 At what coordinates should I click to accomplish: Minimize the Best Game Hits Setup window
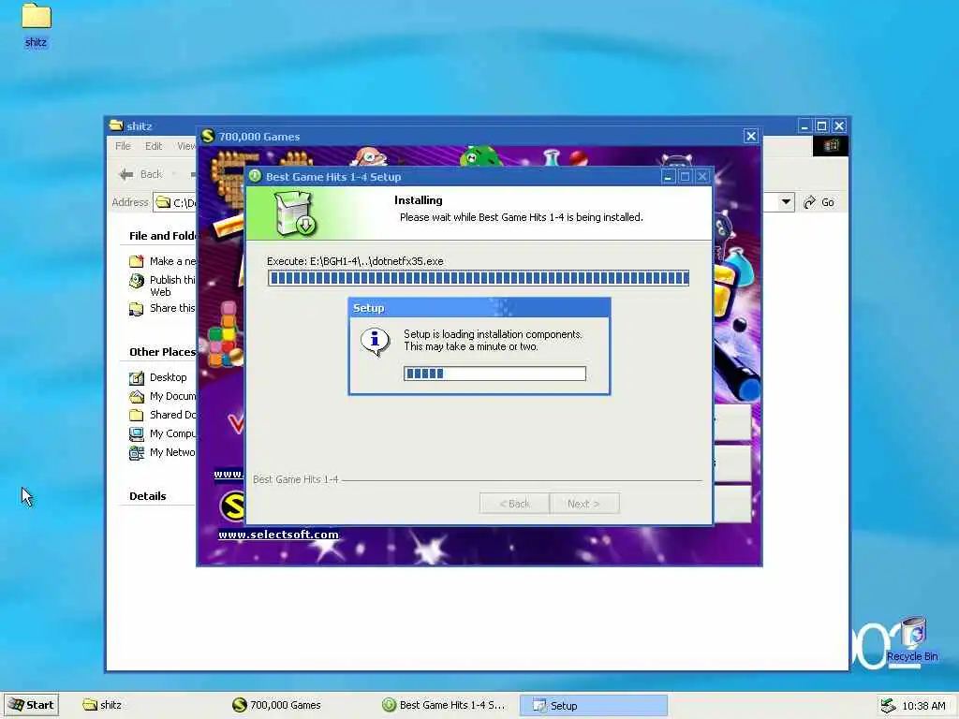(x=669, y=177)
